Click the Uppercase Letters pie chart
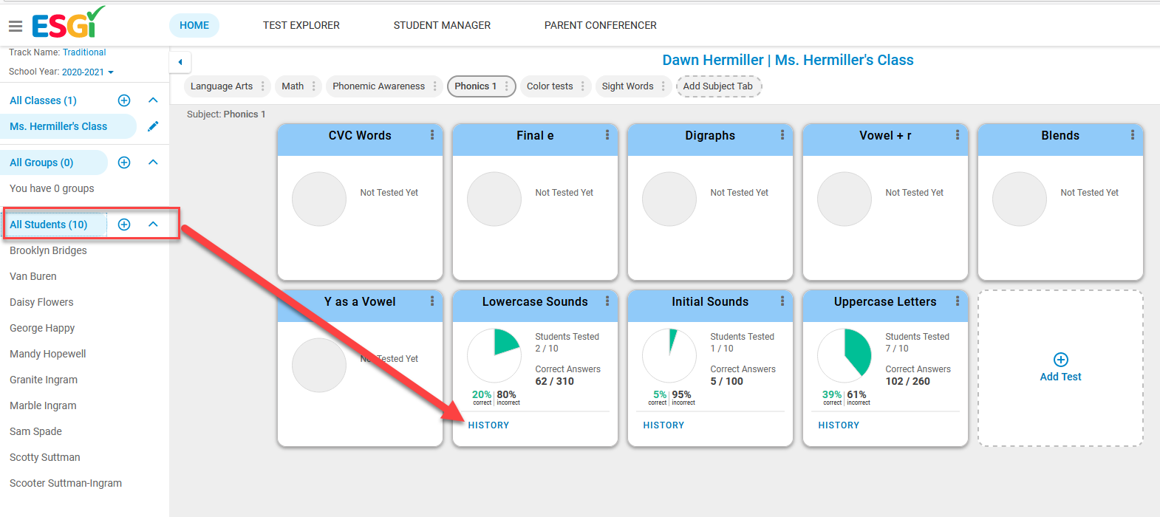Image resolution: width=1160 pixels, height=517 pixels. point(845,355)
